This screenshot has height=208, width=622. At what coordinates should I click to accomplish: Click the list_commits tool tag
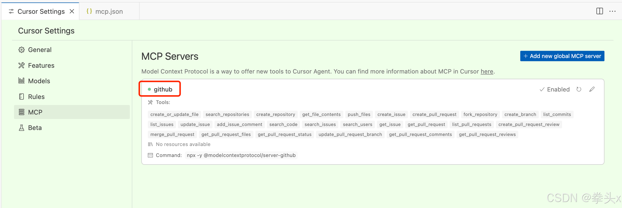(557, 114)
